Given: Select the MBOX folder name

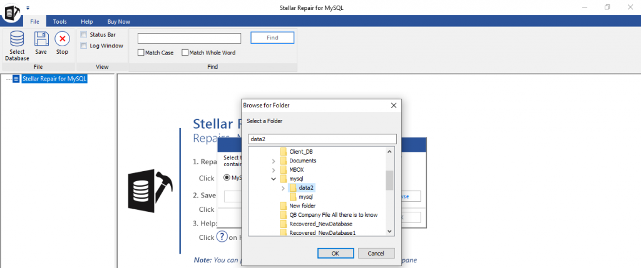Looking at the screenshot, I should (x=296, y=170).
